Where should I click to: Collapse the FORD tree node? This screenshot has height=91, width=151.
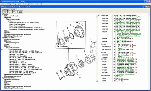3,14
